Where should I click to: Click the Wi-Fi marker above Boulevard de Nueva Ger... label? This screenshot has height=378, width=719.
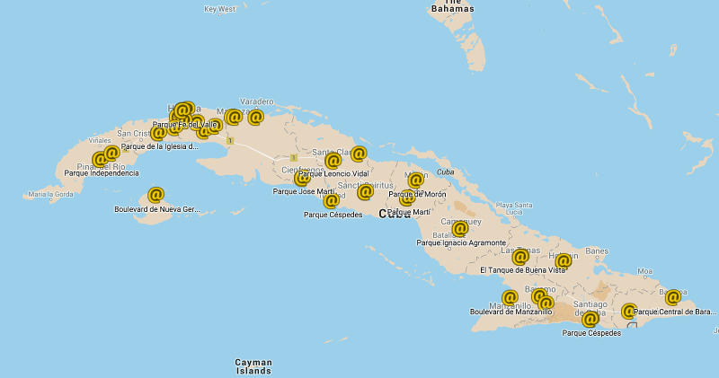coord(155,195)
